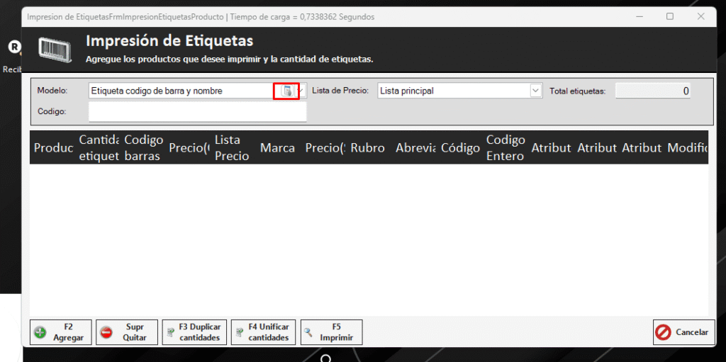Click F5 Imprimir to print labels
Viewport: 726px width, 362px height.
[x=331, y=332]
